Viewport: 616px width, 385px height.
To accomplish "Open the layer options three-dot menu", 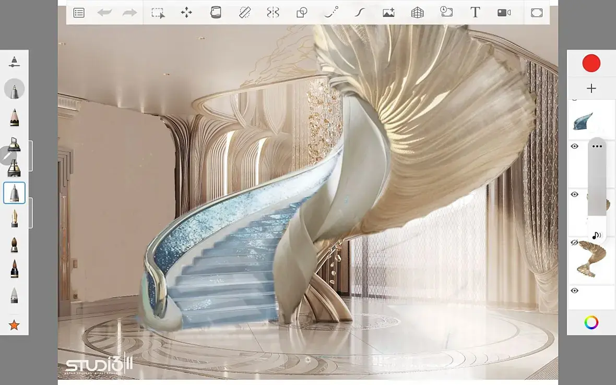I will [x=597, y=147].
